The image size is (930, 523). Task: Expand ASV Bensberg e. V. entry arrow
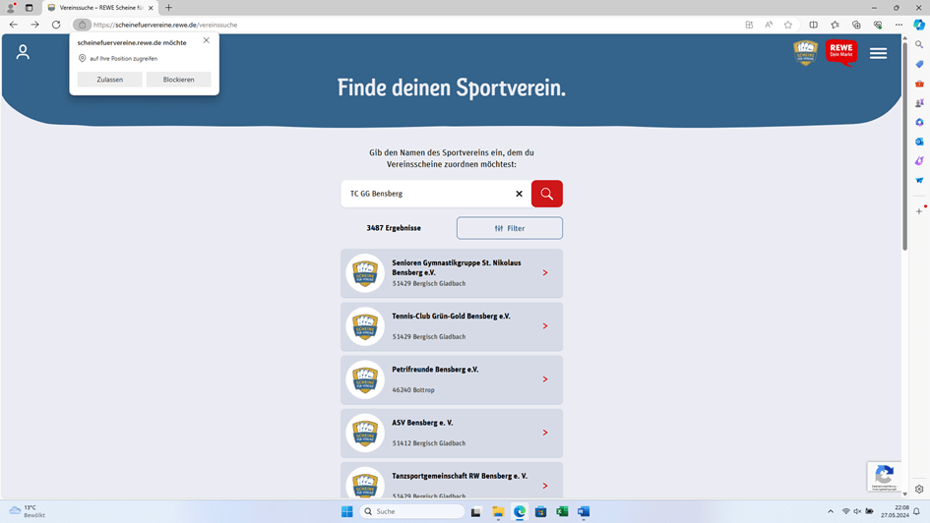pos(545,433)
